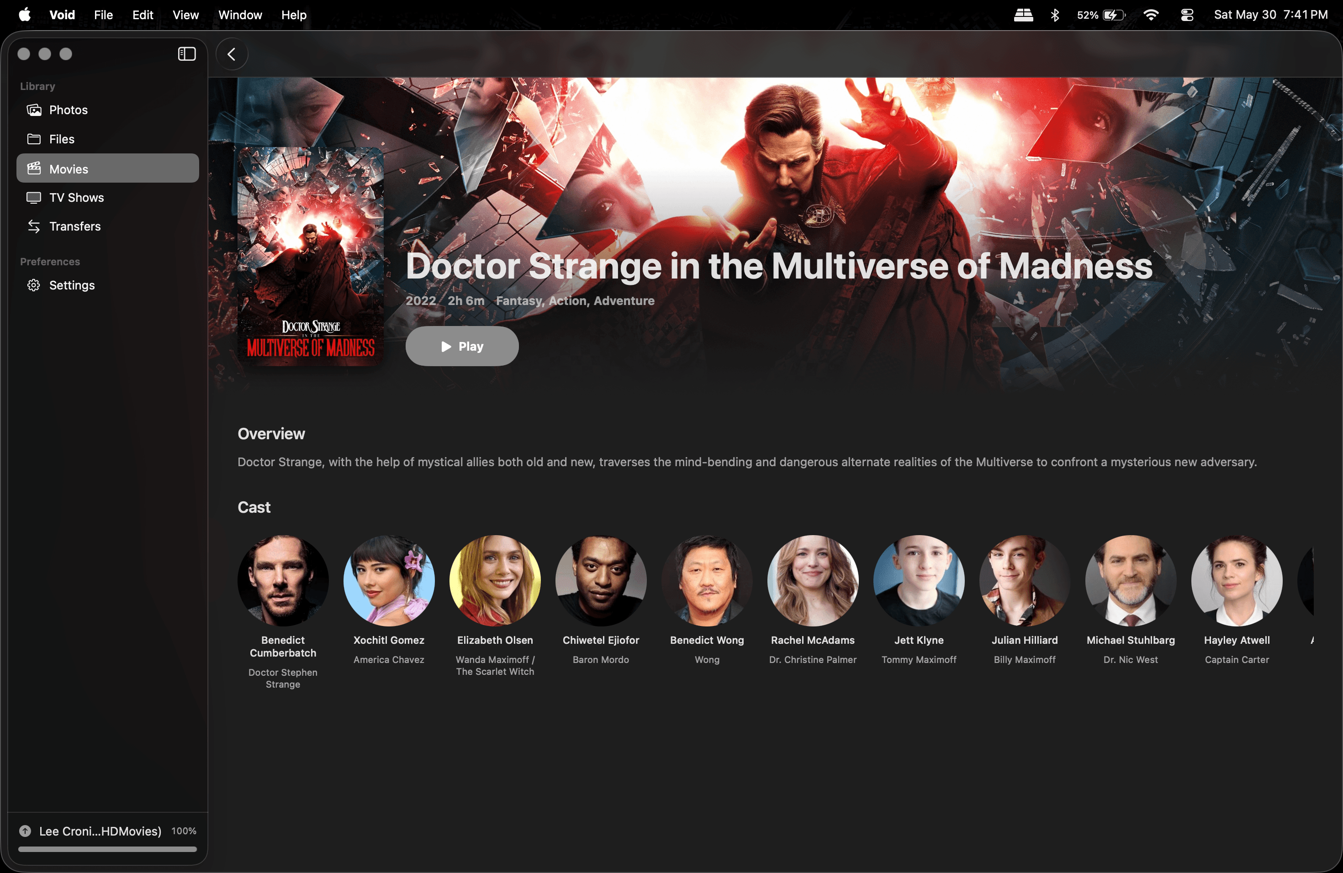Click the name Michael Stuhlbarg
This screenshot has width=1343, height=873.
coord(1131,640)
